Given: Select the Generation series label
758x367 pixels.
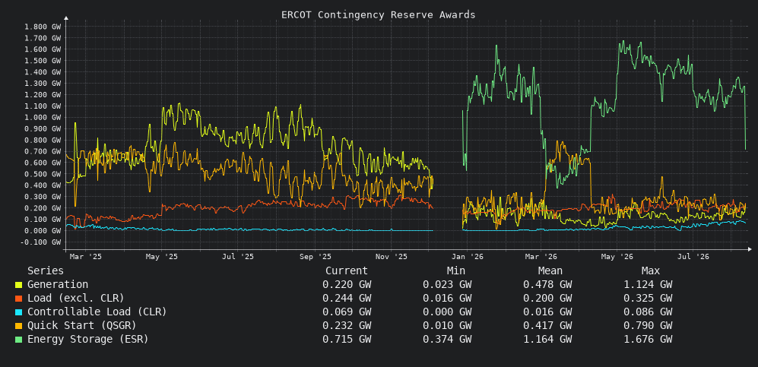Looking at the screenshot, I should coord(58,285).
